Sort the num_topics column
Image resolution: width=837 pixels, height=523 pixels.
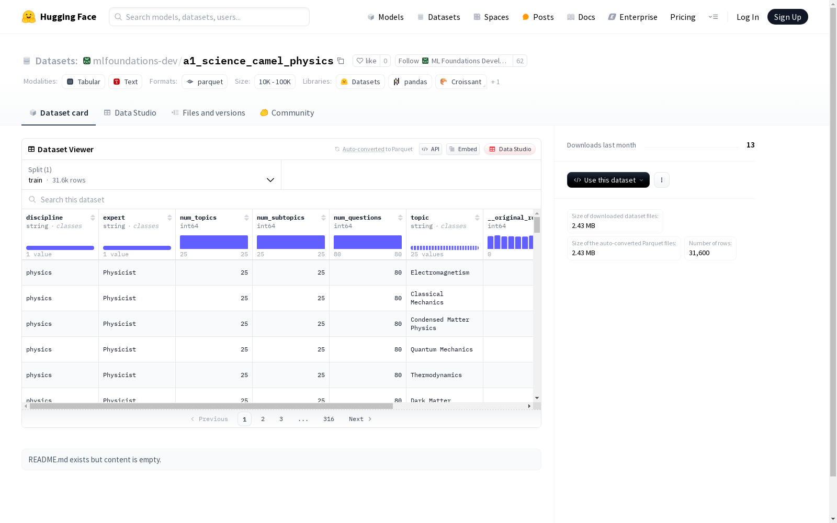pyautogui.click(x=246, y=218)
